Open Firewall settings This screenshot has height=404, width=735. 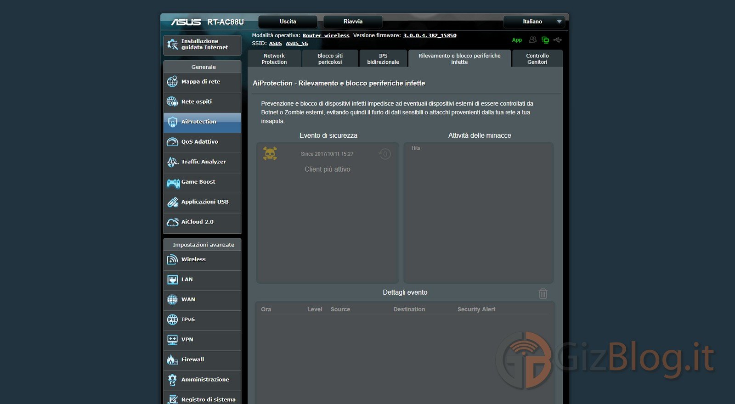click(202, 360)
